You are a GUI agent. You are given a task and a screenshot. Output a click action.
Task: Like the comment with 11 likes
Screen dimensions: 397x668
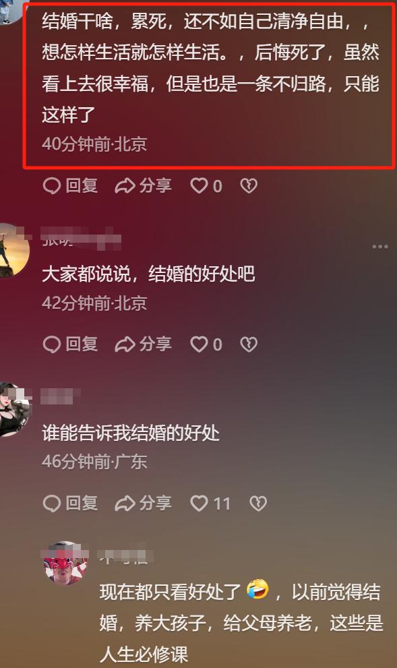point(210,504)
